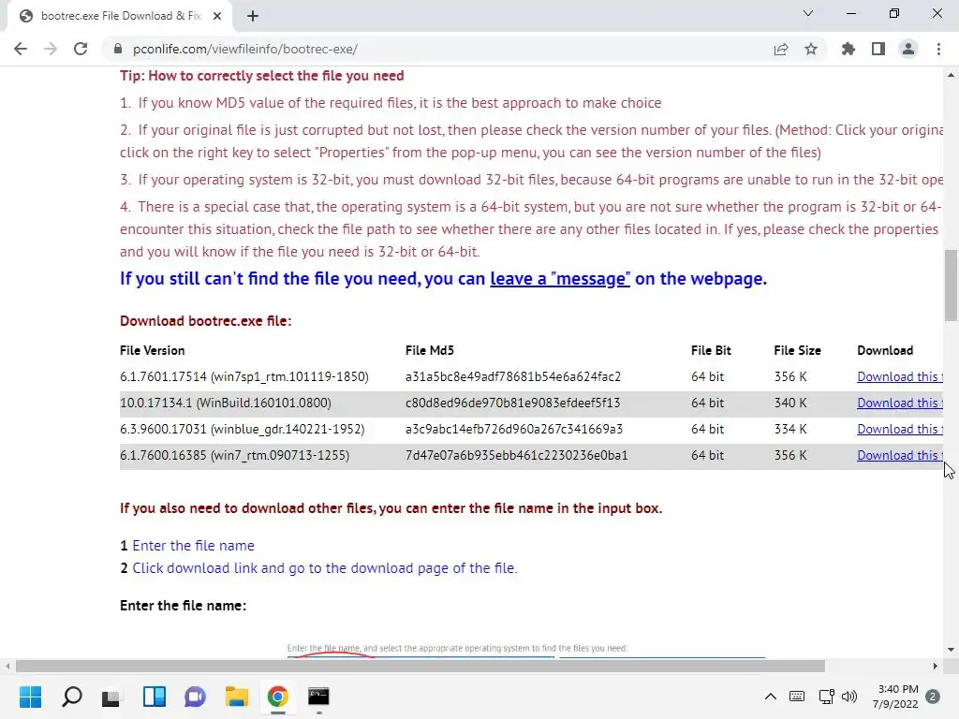This screenshot has height=719, width=959.
Task: Click the address bar URL
Action: point(245,49)
